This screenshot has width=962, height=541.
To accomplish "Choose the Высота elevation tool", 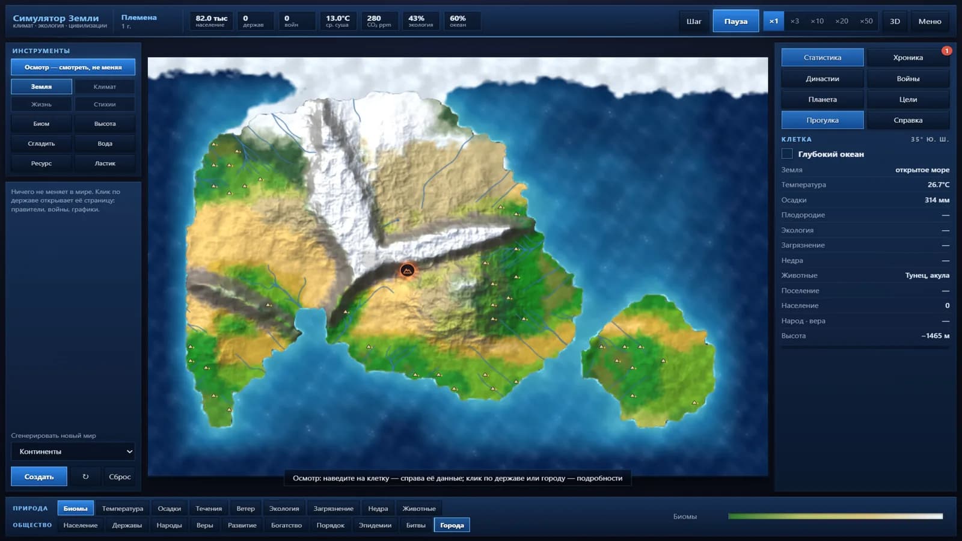I will 105,124.
